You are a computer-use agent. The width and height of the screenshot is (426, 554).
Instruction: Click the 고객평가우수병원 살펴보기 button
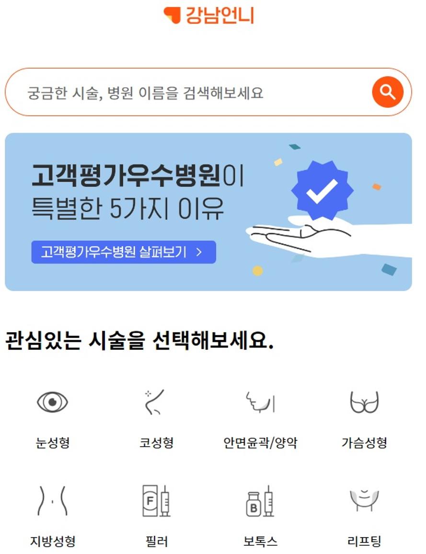click(x=124, y=252)
